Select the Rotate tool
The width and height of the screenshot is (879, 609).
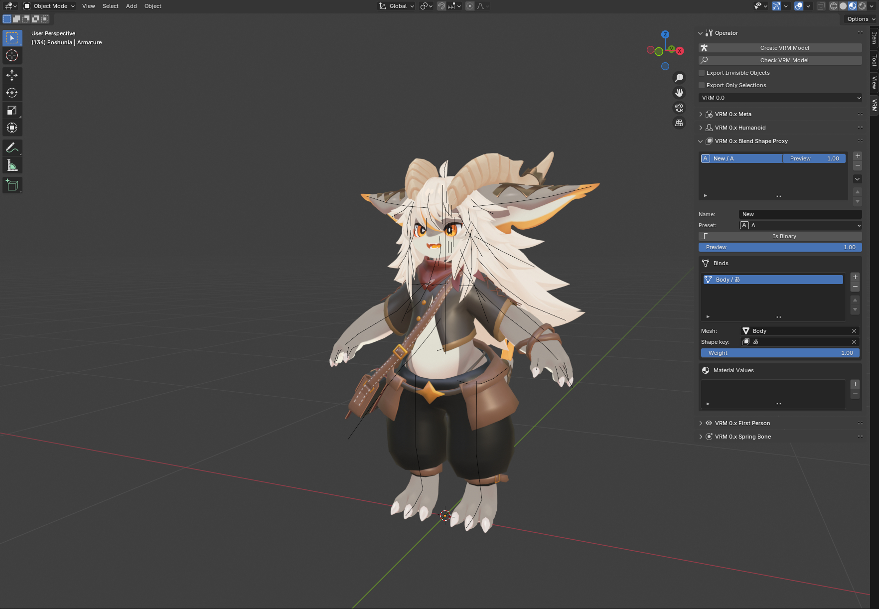click(12, 93)
